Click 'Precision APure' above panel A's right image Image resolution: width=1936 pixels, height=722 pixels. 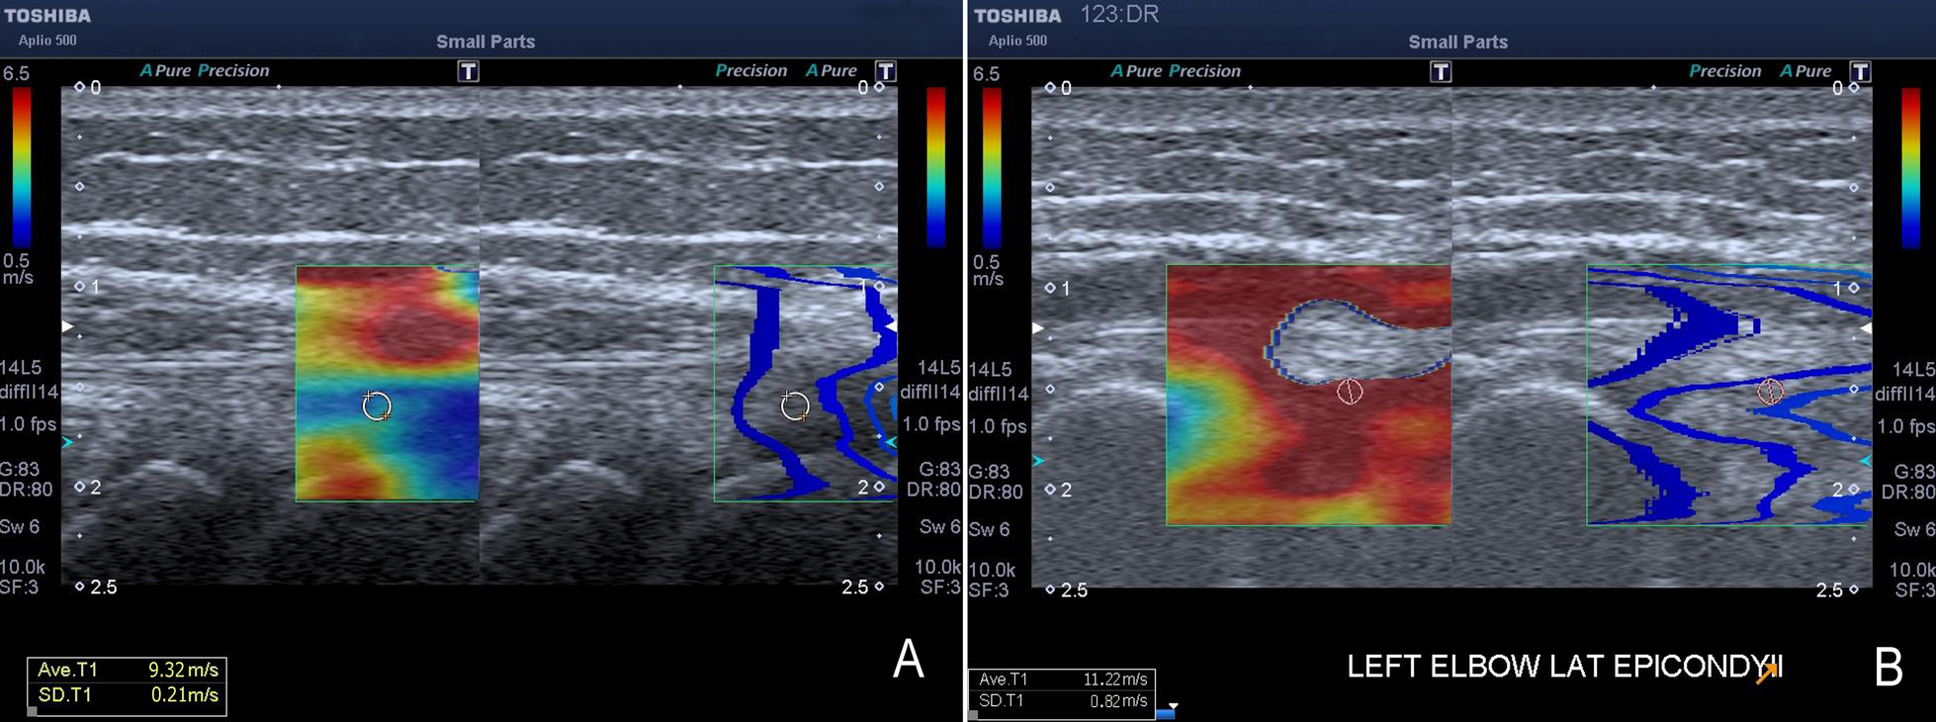click(x=786, y=70)
